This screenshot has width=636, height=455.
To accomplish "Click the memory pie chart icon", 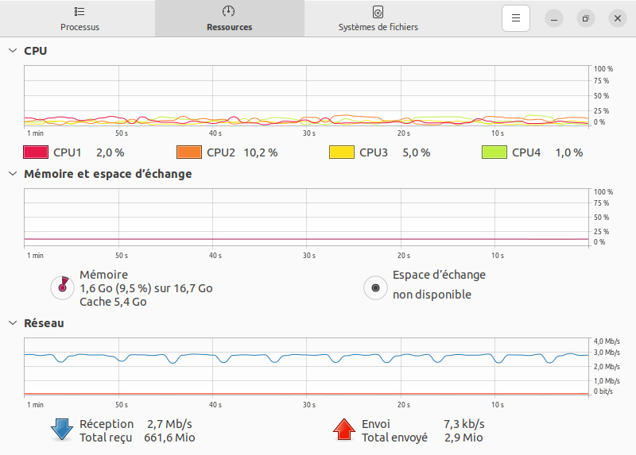I will coord(61,287).
